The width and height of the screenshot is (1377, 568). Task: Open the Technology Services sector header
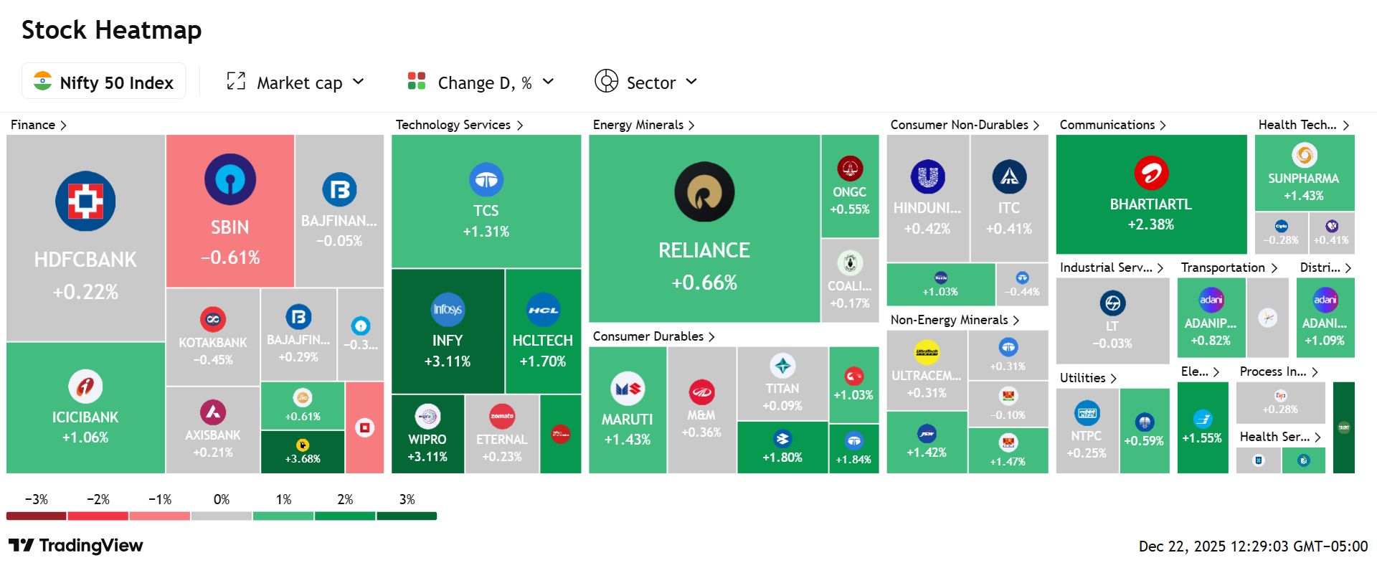[x=460, y=125]
